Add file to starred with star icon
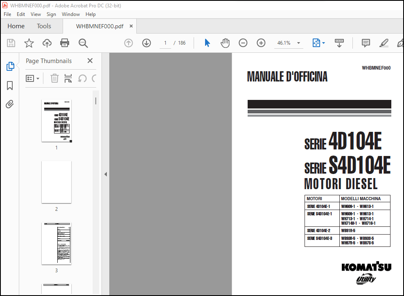The height and width of the screenshot is (296, 404). [x=29, y=43]
